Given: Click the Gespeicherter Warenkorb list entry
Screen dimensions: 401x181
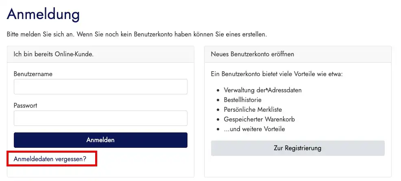Looking at the screenshot, I should 259,119.
